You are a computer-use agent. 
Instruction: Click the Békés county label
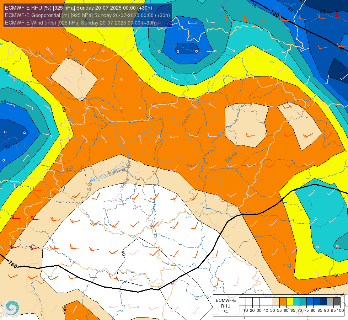pyautogui.click(x=231, y=157)
